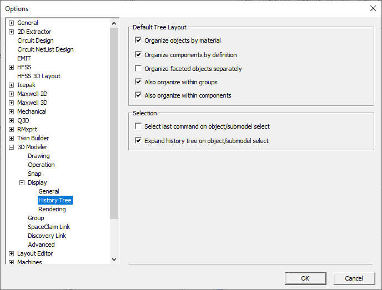
Task: Expand the Twin Builder node
Action: 11,138
